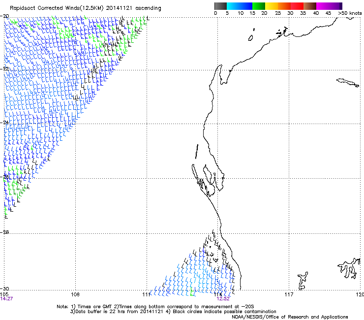Image resolution: width=364 pixels, height=320 pixels.
Task: Click the elongated island at the east edge
Action: pos(348,83)
